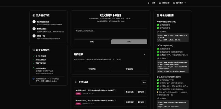The height and width of the screenshot is (109, 221).
Task: Click the checkmark icon beside 完全免费使用
Action: click(x=33, y=56)
